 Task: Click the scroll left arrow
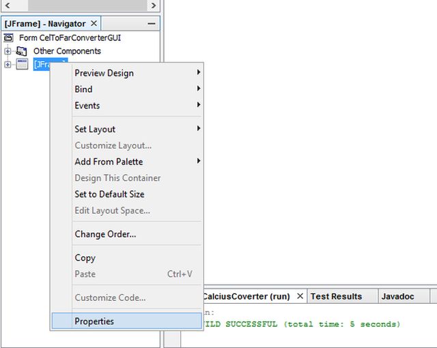click(8, 5)
